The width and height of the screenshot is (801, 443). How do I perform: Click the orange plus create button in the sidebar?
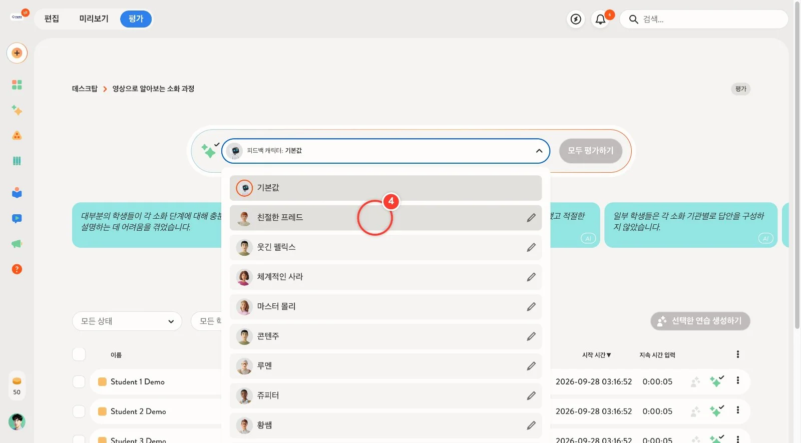coord(17,53)
